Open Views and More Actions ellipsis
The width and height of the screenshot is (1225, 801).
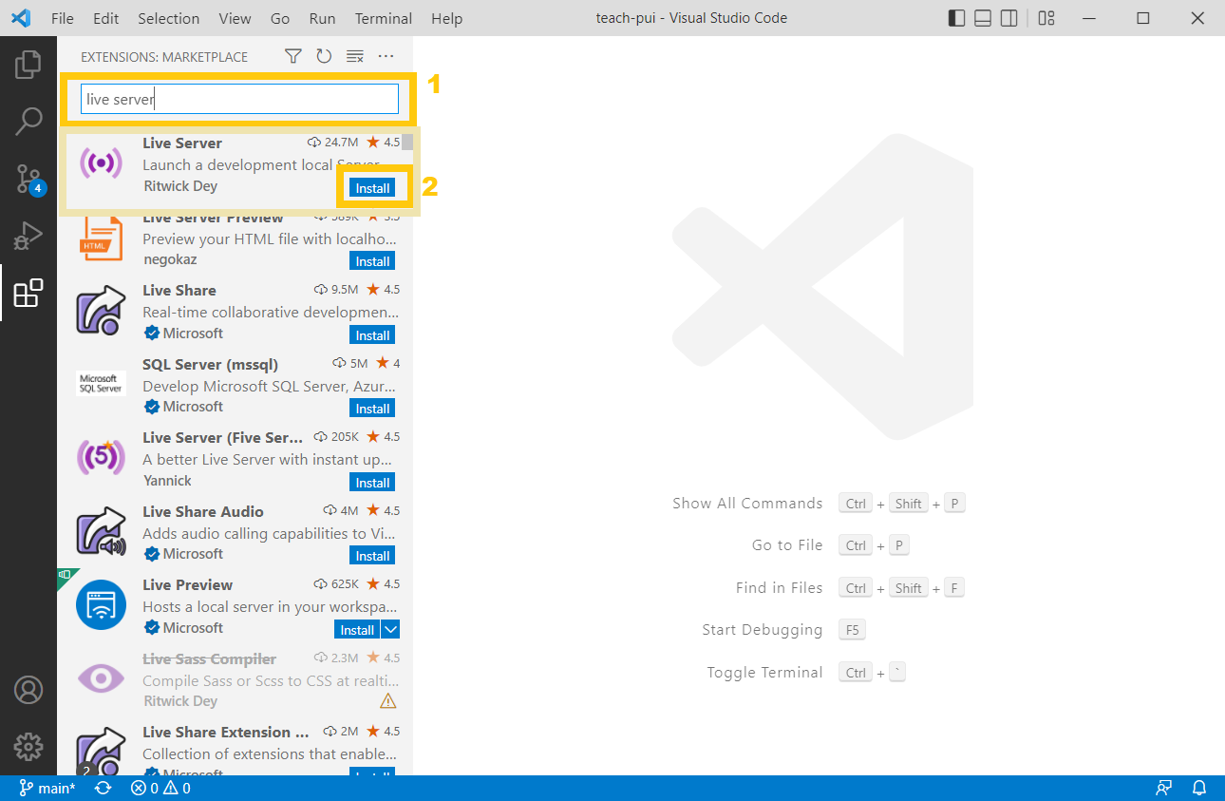[x=386, y=56]
